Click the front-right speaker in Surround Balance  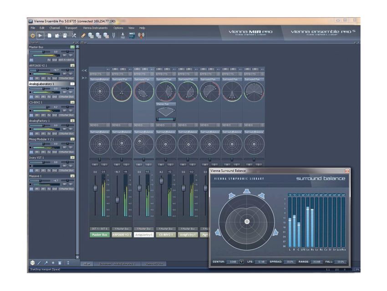pos(262,196)
